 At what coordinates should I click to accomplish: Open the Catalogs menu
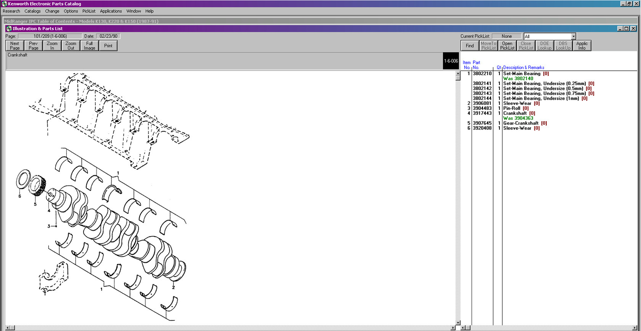(32, 11)
